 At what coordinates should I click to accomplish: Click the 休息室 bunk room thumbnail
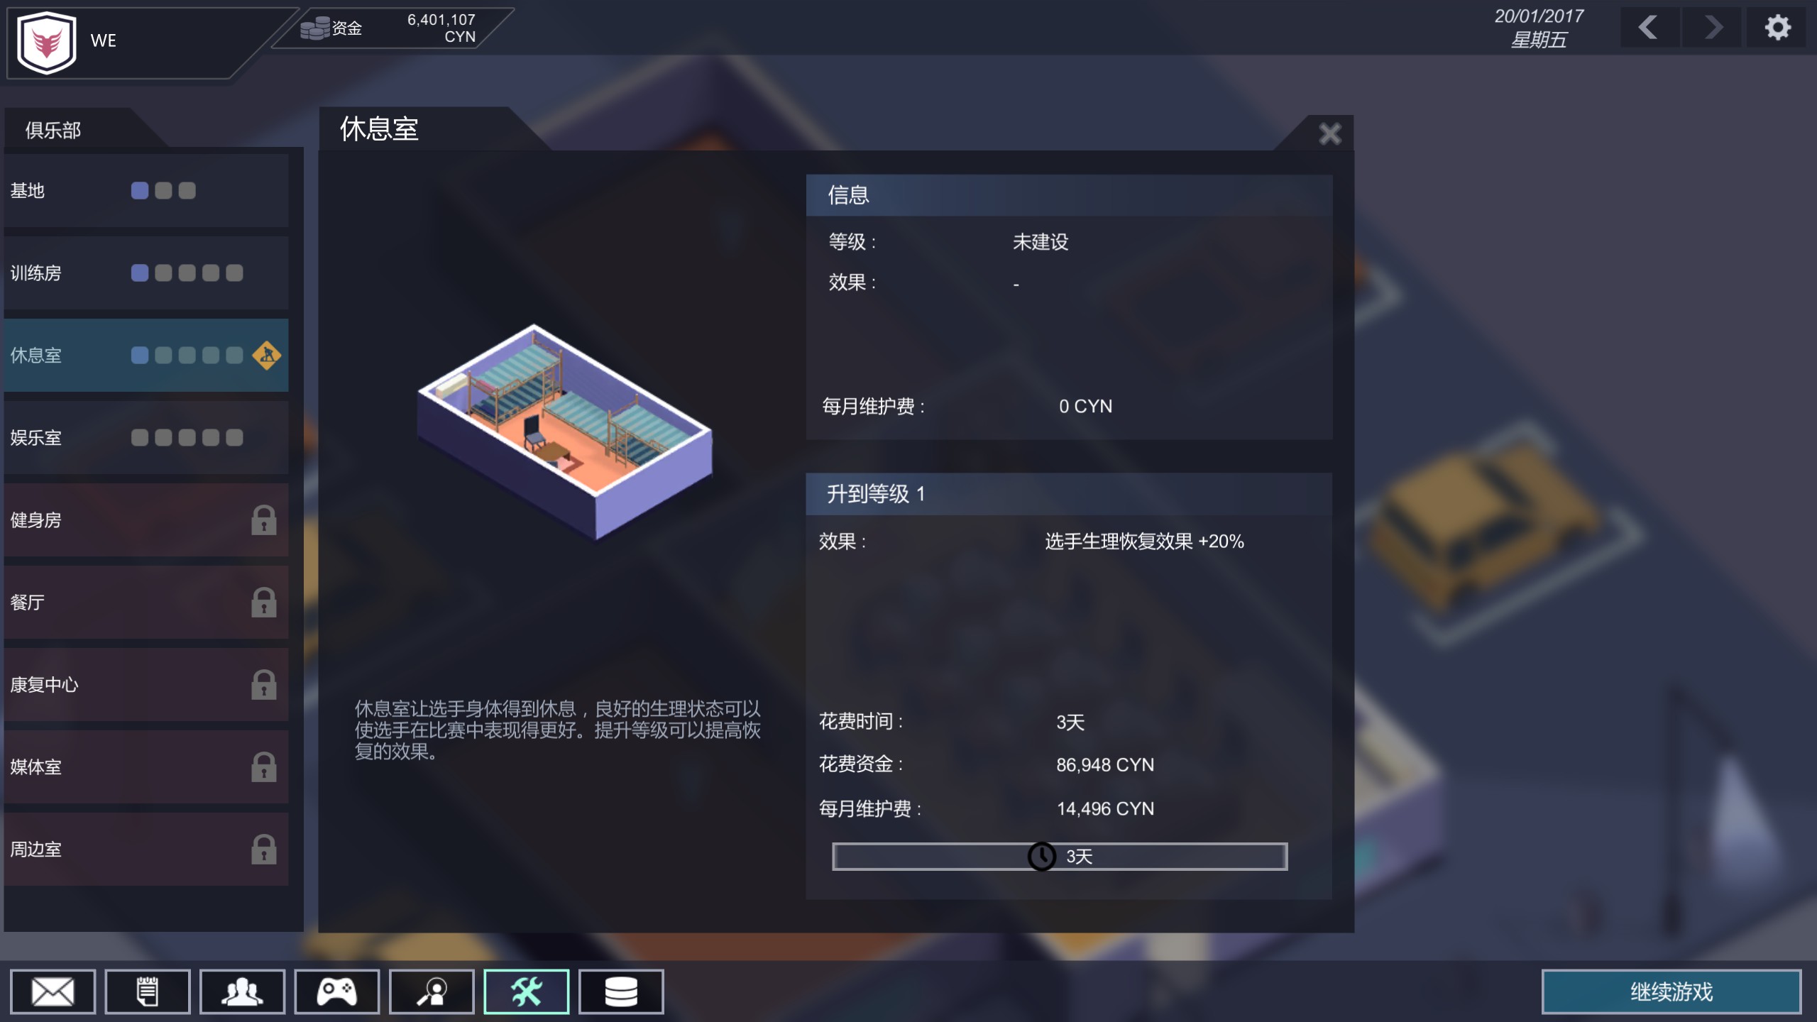pyautogui.click(x=565, y=432)
